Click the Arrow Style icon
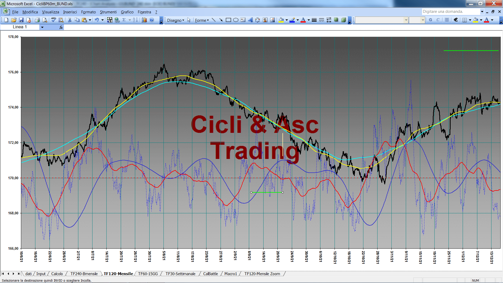The height and width of the screenshot is (283, 503). [329, 20]
